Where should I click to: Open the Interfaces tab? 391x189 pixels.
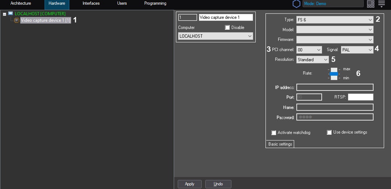[91, 4]
